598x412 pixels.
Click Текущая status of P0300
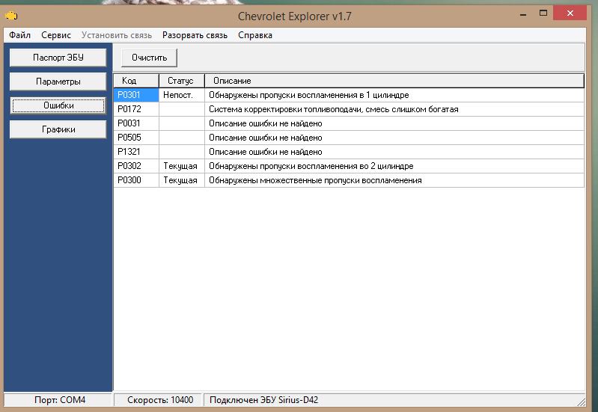(x=182, y=180)
